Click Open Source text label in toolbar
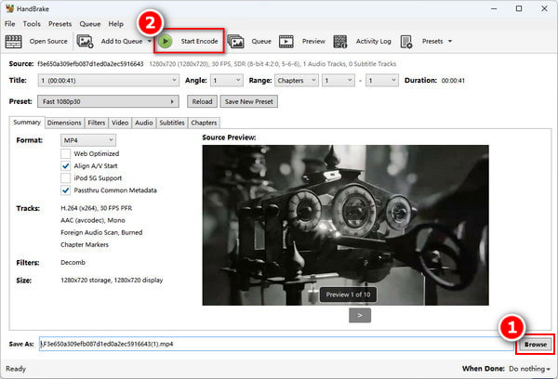 click(48, 41)
